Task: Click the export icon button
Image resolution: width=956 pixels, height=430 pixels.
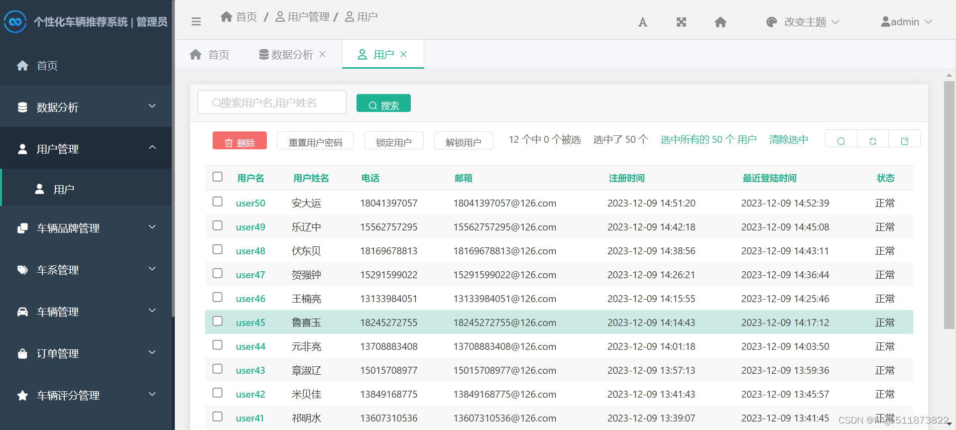Action: 905,139
